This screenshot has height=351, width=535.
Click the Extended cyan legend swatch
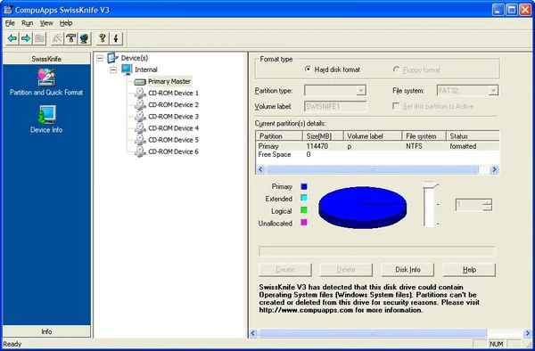pyautogui.click(x=304, y=198)
